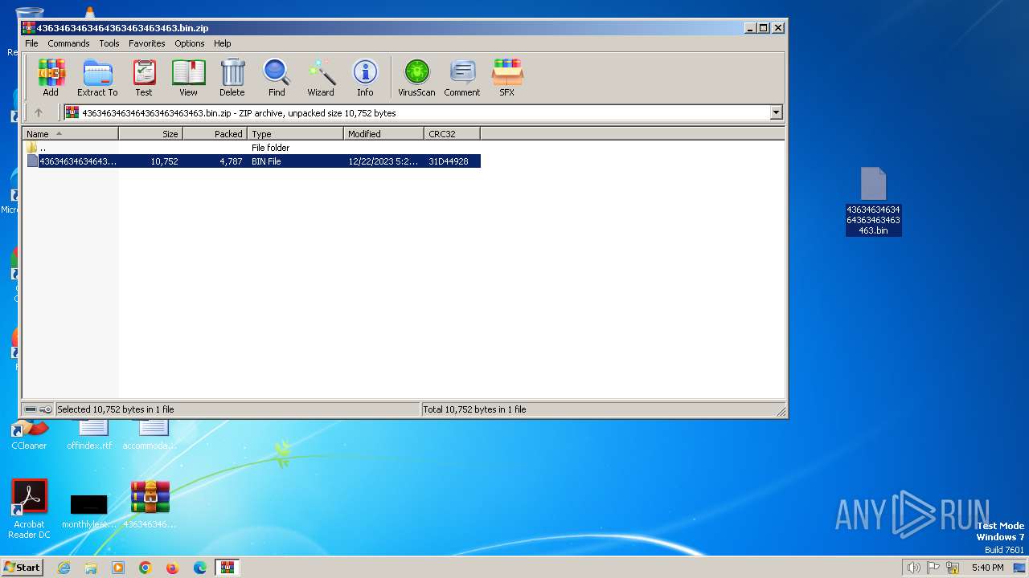Go up one folder level arrow

coord(38,113)
